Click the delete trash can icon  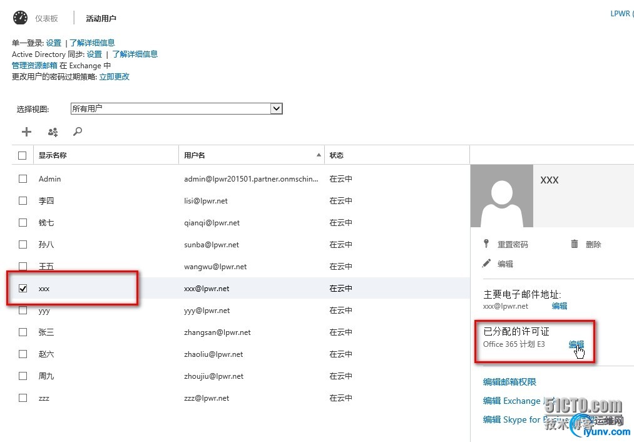[574, 244]
